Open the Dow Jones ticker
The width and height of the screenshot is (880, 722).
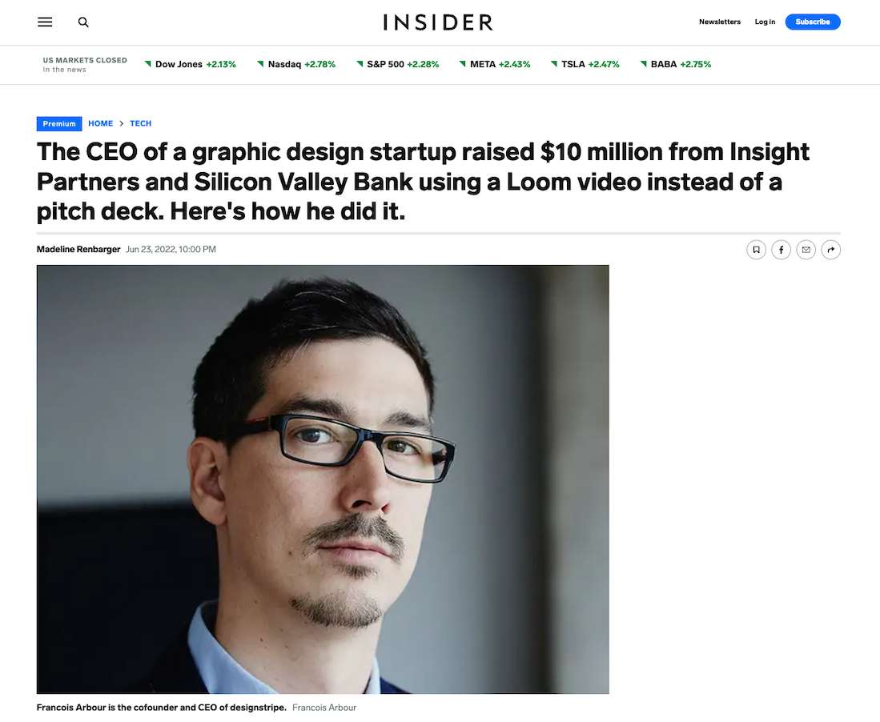pyautogui.click(x=191, y=64)
